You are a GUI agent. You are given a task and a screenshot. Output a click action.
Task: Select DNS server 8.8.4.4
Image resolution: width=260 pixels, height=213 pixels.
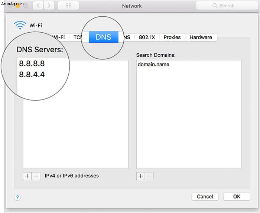pos(32,75)
